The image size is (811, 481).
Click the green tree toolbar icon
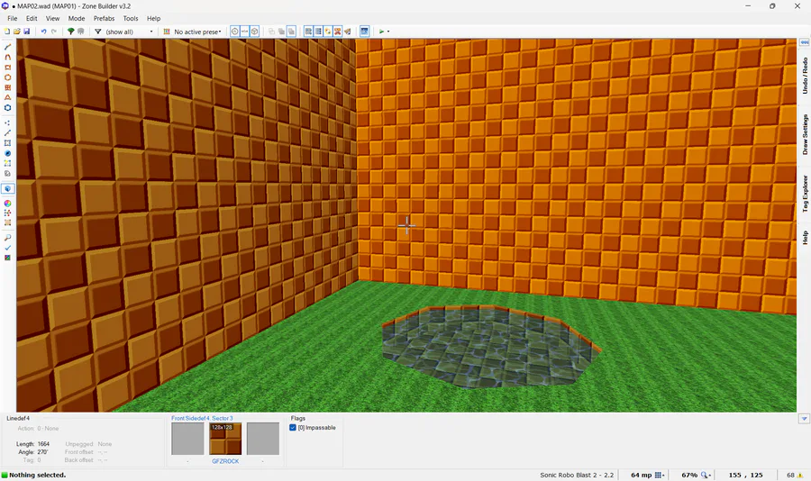(71, 32)
